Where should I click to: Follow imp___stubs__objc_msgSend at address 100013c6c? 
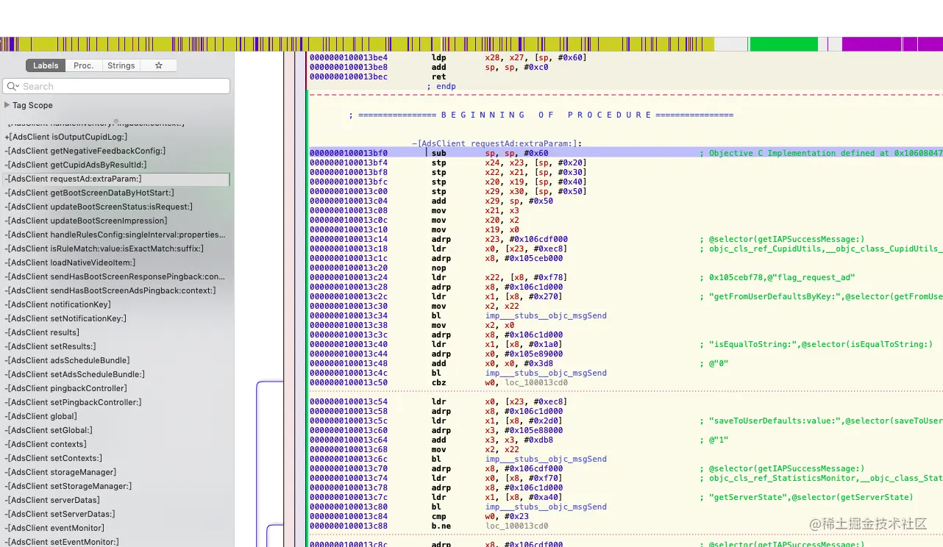pyautogui.click(x=546, y=459)
